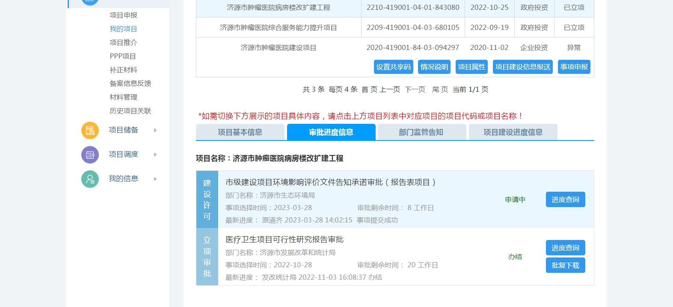Click the 立项审批 vertical label

[x=207, y=257]
